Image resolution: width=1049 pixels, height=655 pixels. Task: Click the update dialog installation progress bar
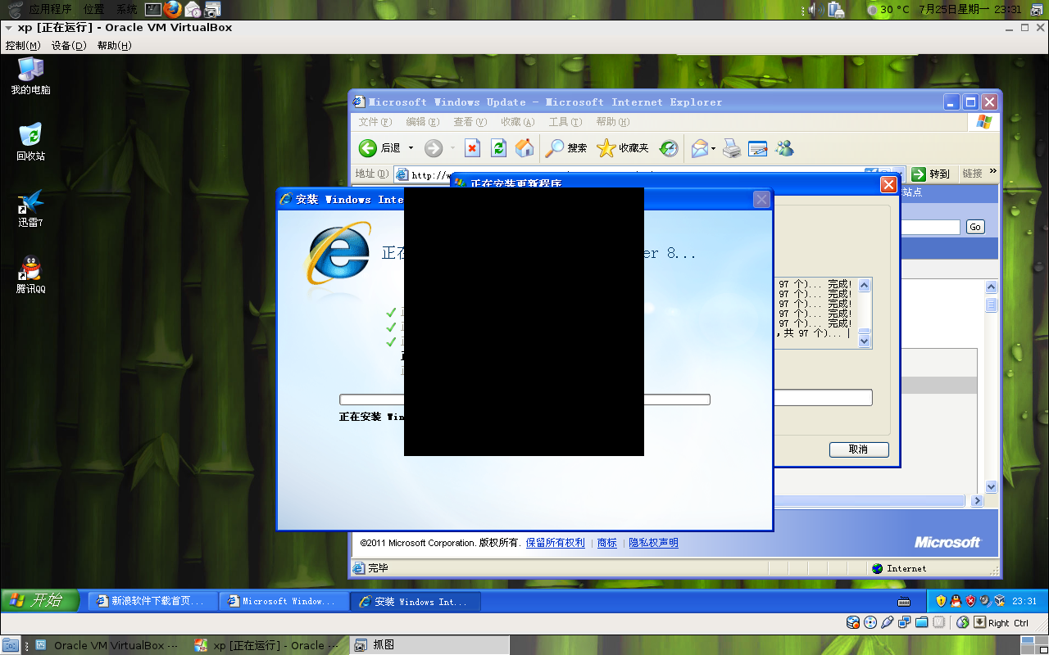pyautogui.click(x=823, y=397)
